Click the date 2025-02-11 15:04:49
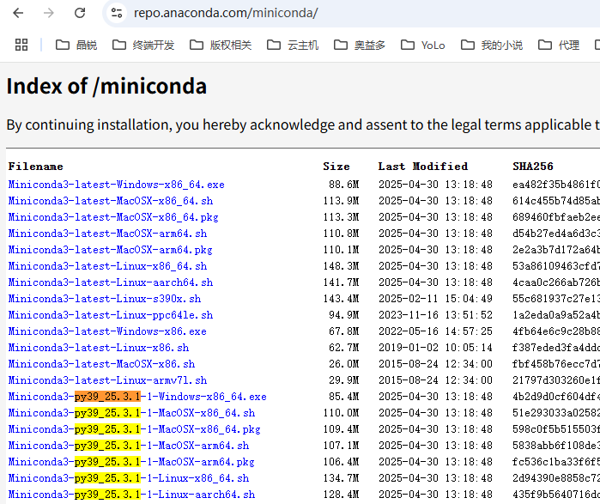 (x=435, y=299)
